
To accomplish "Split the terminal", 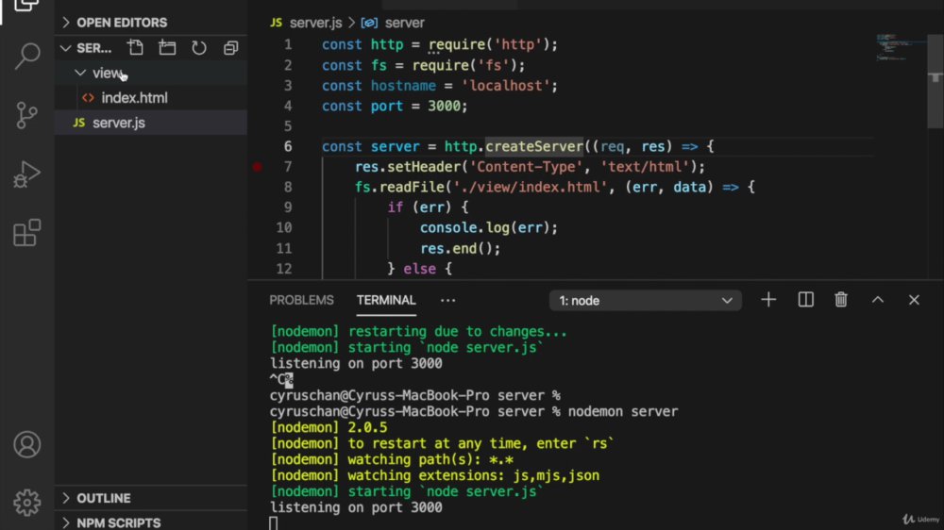I will tap(805, 300).
